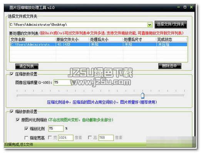Image resolution: width=201 pixels, height=153 pixels.
Task: Click the compression quality slider thumb
Action: tap(142, 96)
